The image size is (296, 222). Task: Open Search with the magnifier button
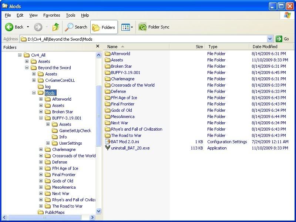pyautogui.click(x=76, y=27)
